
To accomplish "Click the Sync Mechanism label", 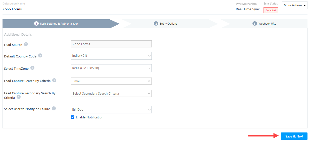I will [x=246, y=4].
